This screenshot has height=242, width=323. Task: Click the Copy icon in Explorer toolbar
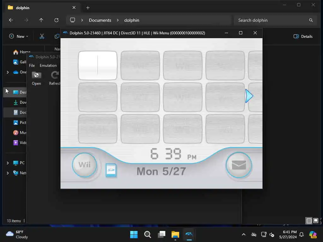click(x=57, y=37)
